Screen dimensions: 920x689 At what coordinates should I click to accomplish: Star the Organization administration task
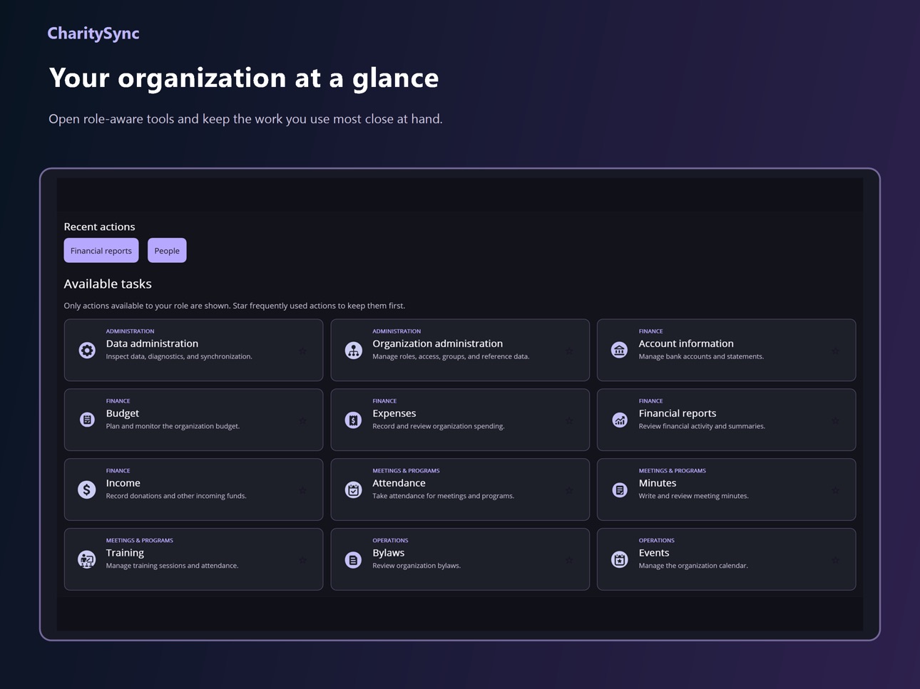click(569, 351)
